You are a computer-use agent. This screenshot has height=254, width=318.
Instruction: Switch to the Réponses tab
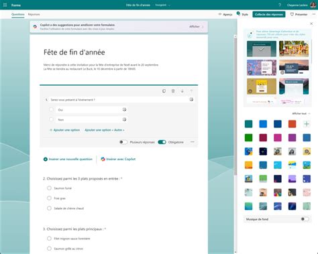click(x=34, y=14)
